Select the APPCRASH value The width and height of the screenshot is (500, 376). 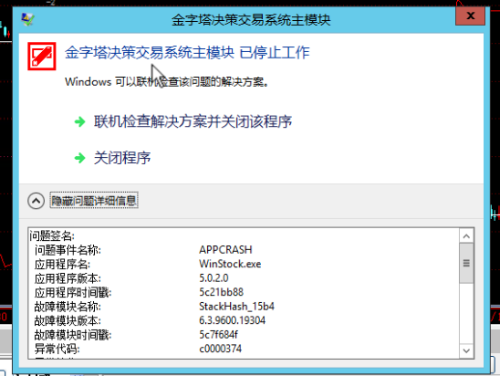click(225, 249)
